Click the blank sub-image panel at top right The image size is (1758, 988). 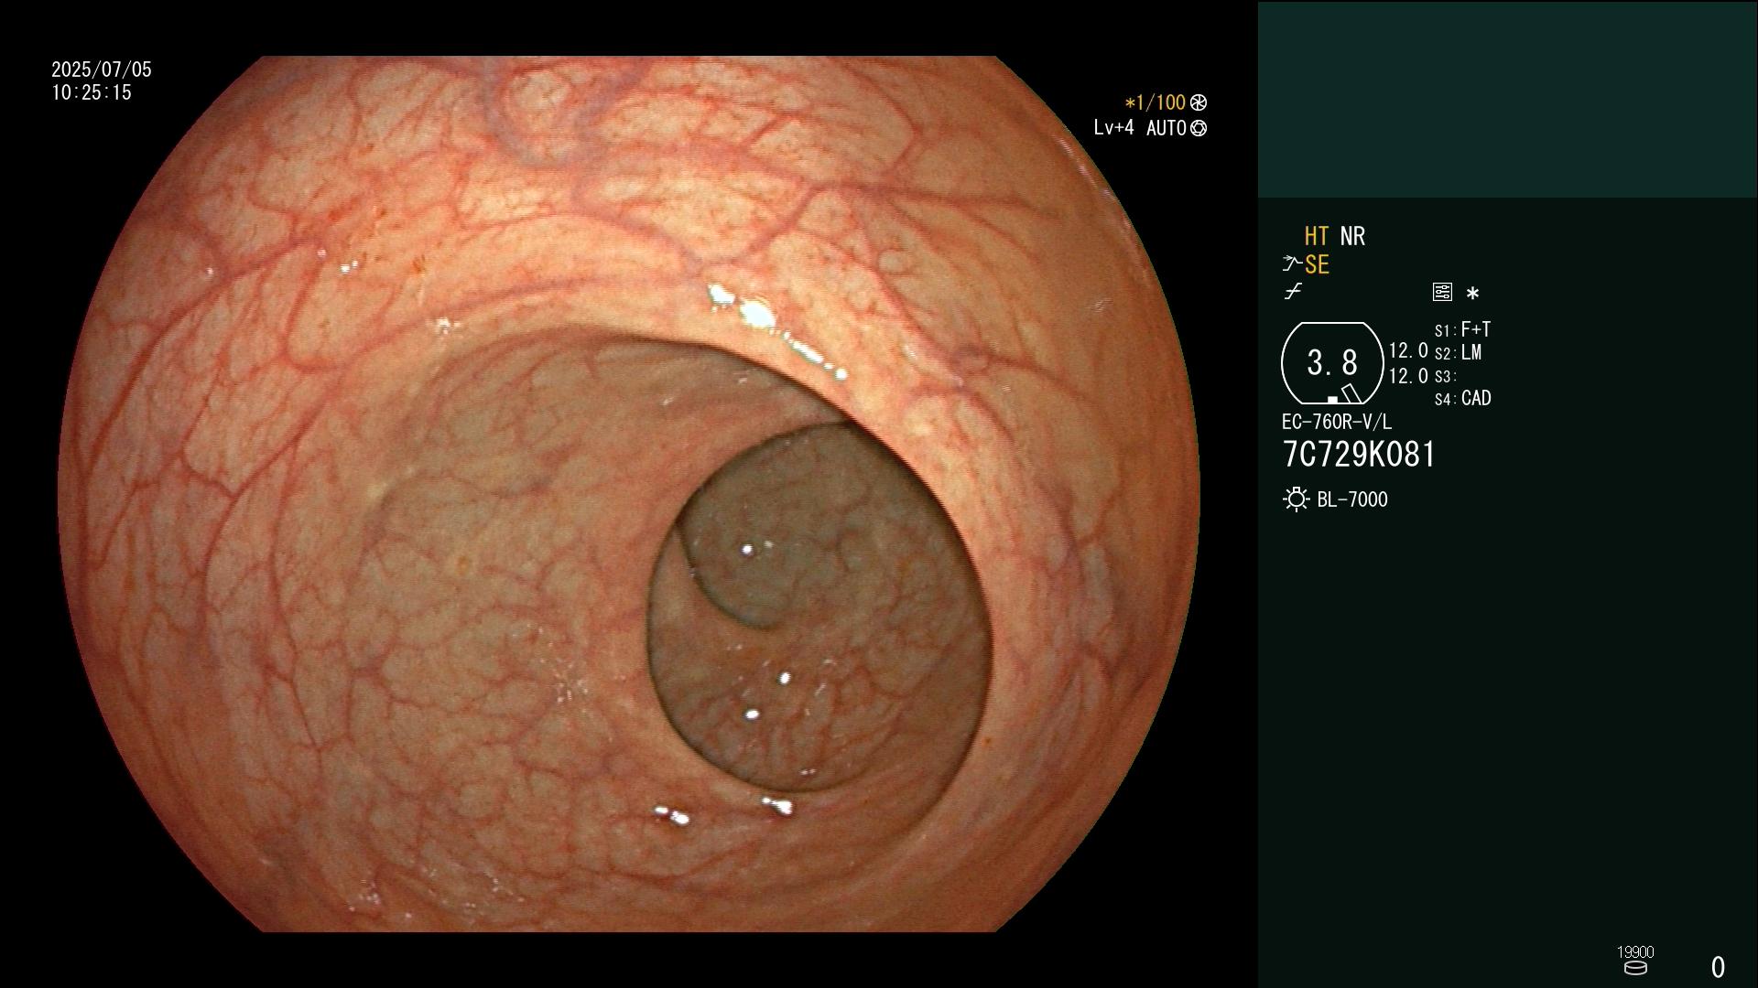(1507, 99)
